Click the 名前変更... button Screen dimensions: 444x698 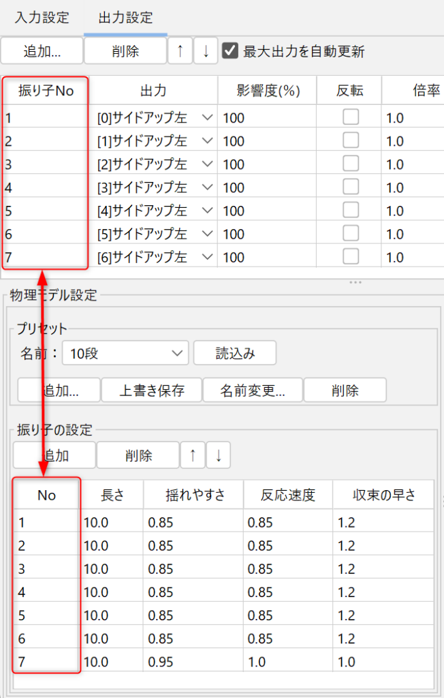[x=253, y=391]
